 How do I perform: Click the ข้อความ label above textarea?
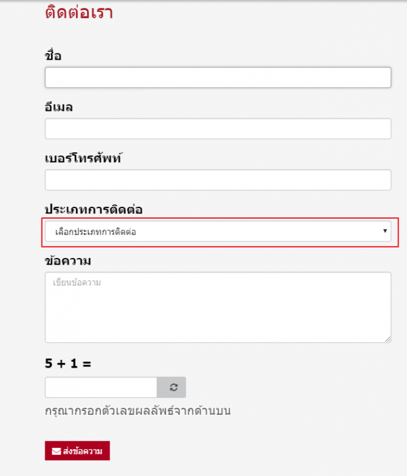point(68,261)
